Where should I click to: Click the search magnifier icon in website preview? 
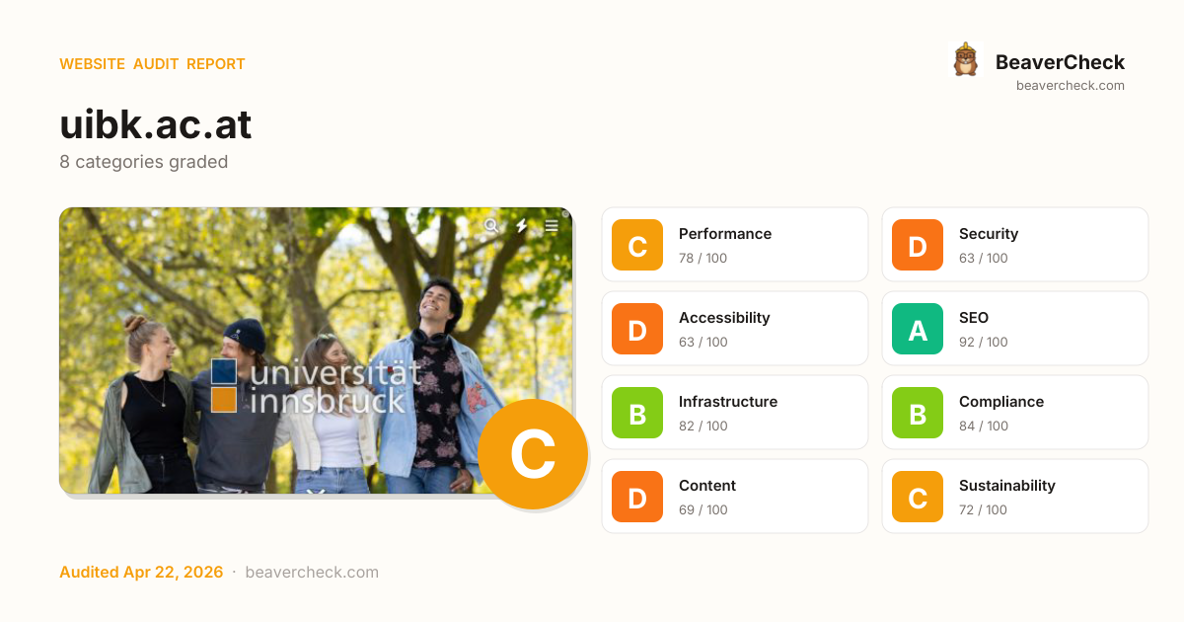pos(490,226)
